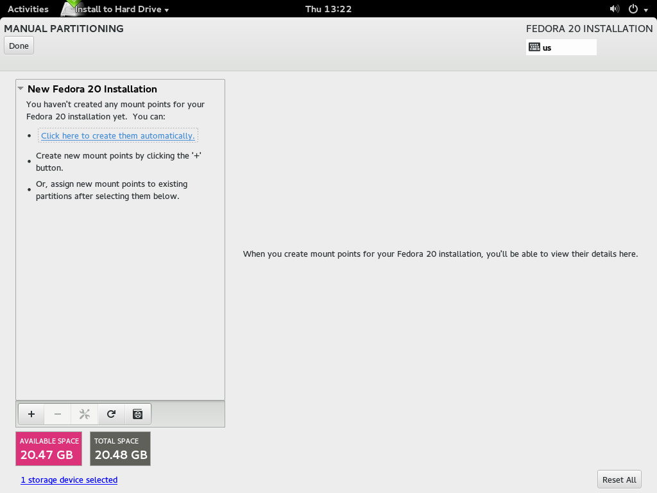Viewport: 657px width, 493px height.
Task: Click the pink Available Space box
Action: pos(49,449)
